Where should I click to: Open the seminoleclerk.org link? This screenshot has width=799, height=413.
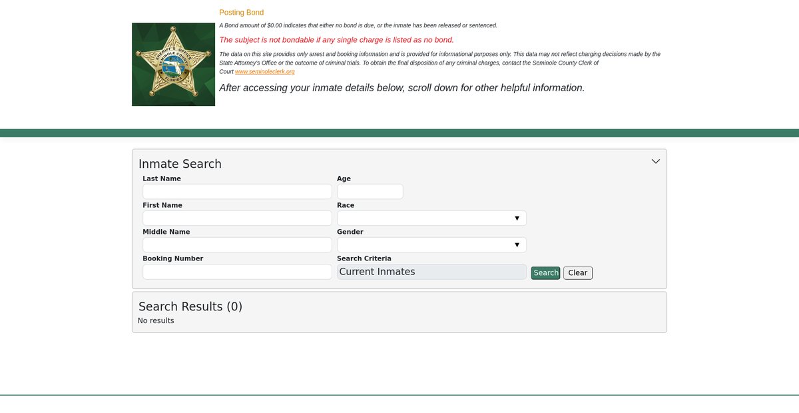point(264,71)
